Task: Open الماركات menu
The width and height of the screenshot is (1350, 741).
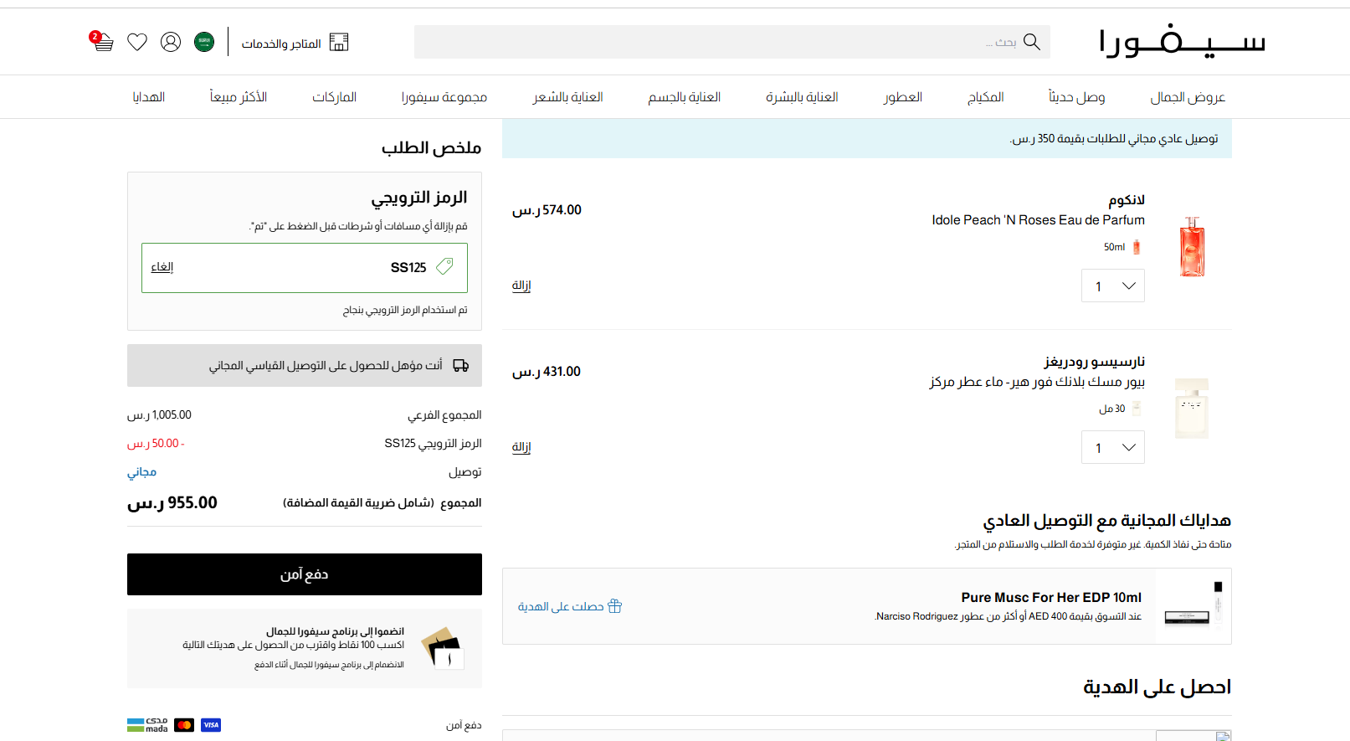Action: (334, 97)
